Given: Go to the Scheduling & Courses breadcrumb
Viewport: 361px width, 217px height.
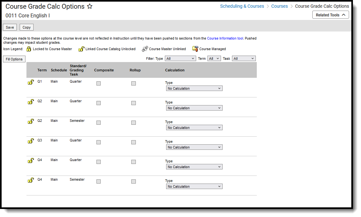Looking at the screenshot, I should click(x=242, y=6).
